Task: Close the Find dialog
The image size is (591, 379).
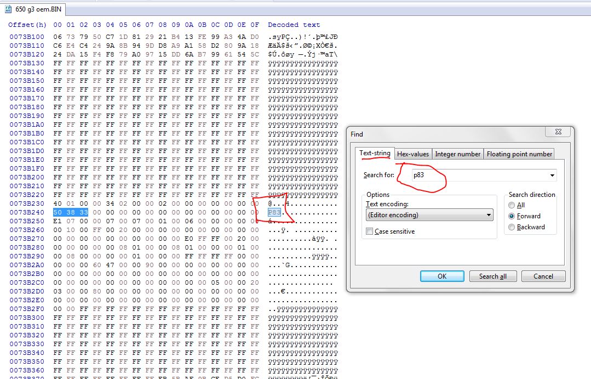Action: pyautogui.click(x=558, y=132)
